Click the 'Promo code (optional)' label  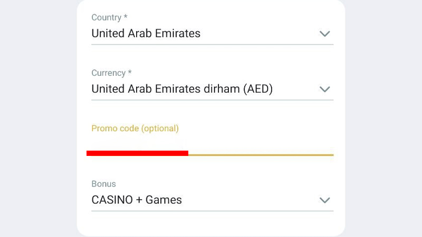135,128
